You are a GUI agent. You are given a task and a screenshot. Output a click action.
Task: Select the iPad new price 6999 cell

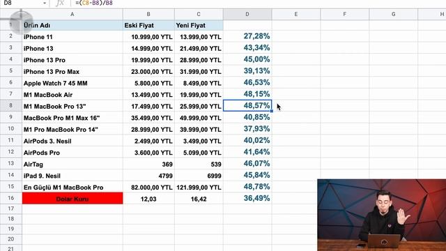(x=199, y=176)
